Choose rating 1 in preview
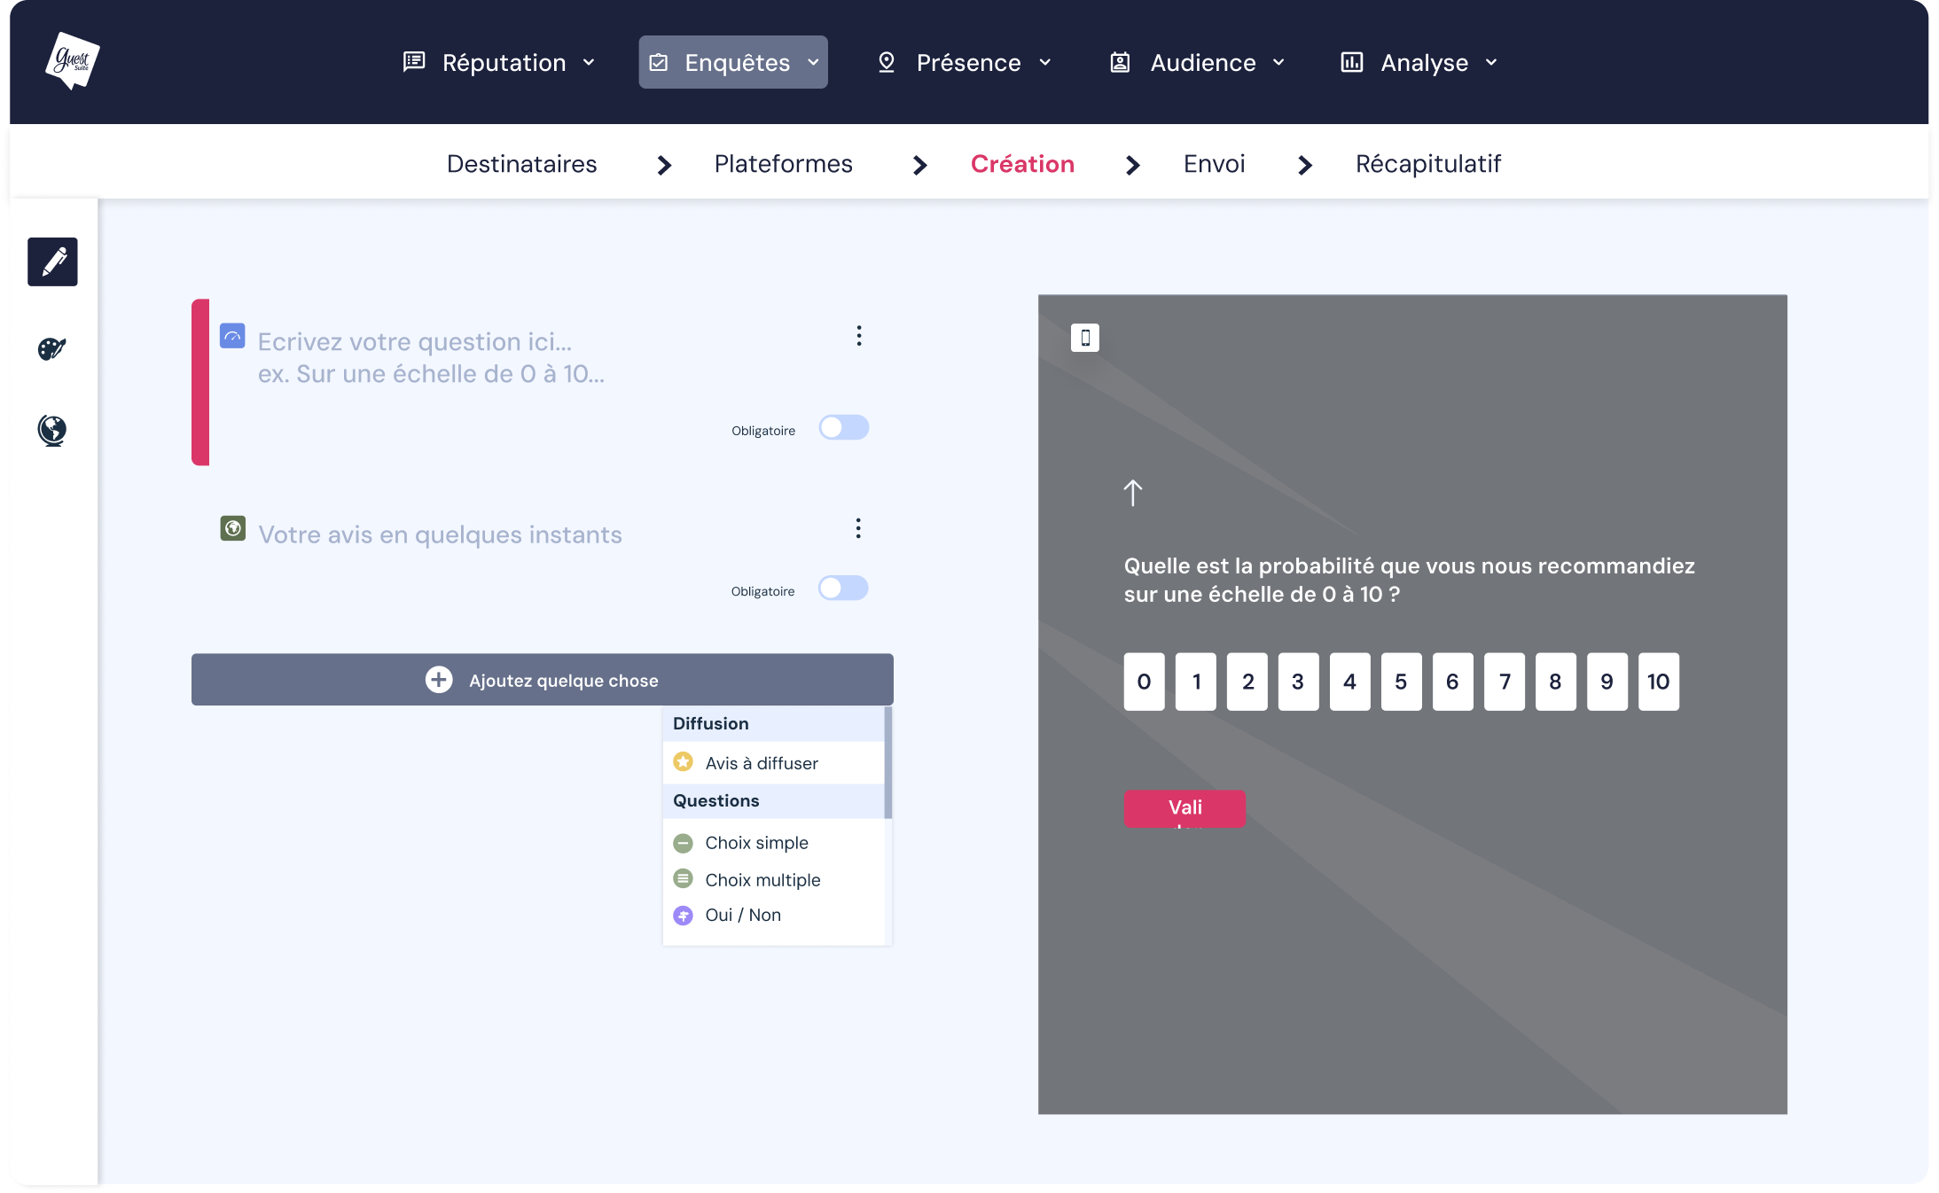 click(1196, 682)
